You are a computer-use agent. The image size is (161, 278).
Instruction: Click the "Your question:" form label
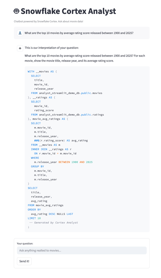(25, 244)
